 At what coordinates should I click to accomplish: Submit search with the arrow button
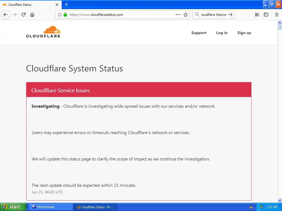coord(230,15)
